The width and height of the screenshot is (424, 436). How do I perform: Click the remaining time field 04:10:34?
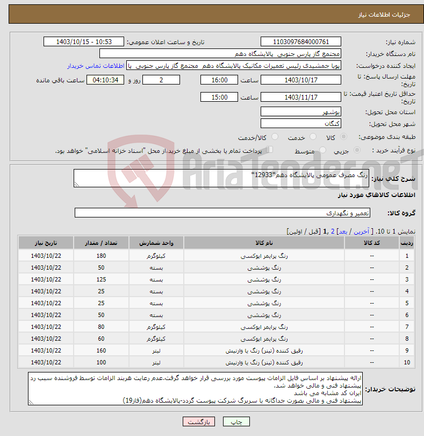(x=105, y=80)
